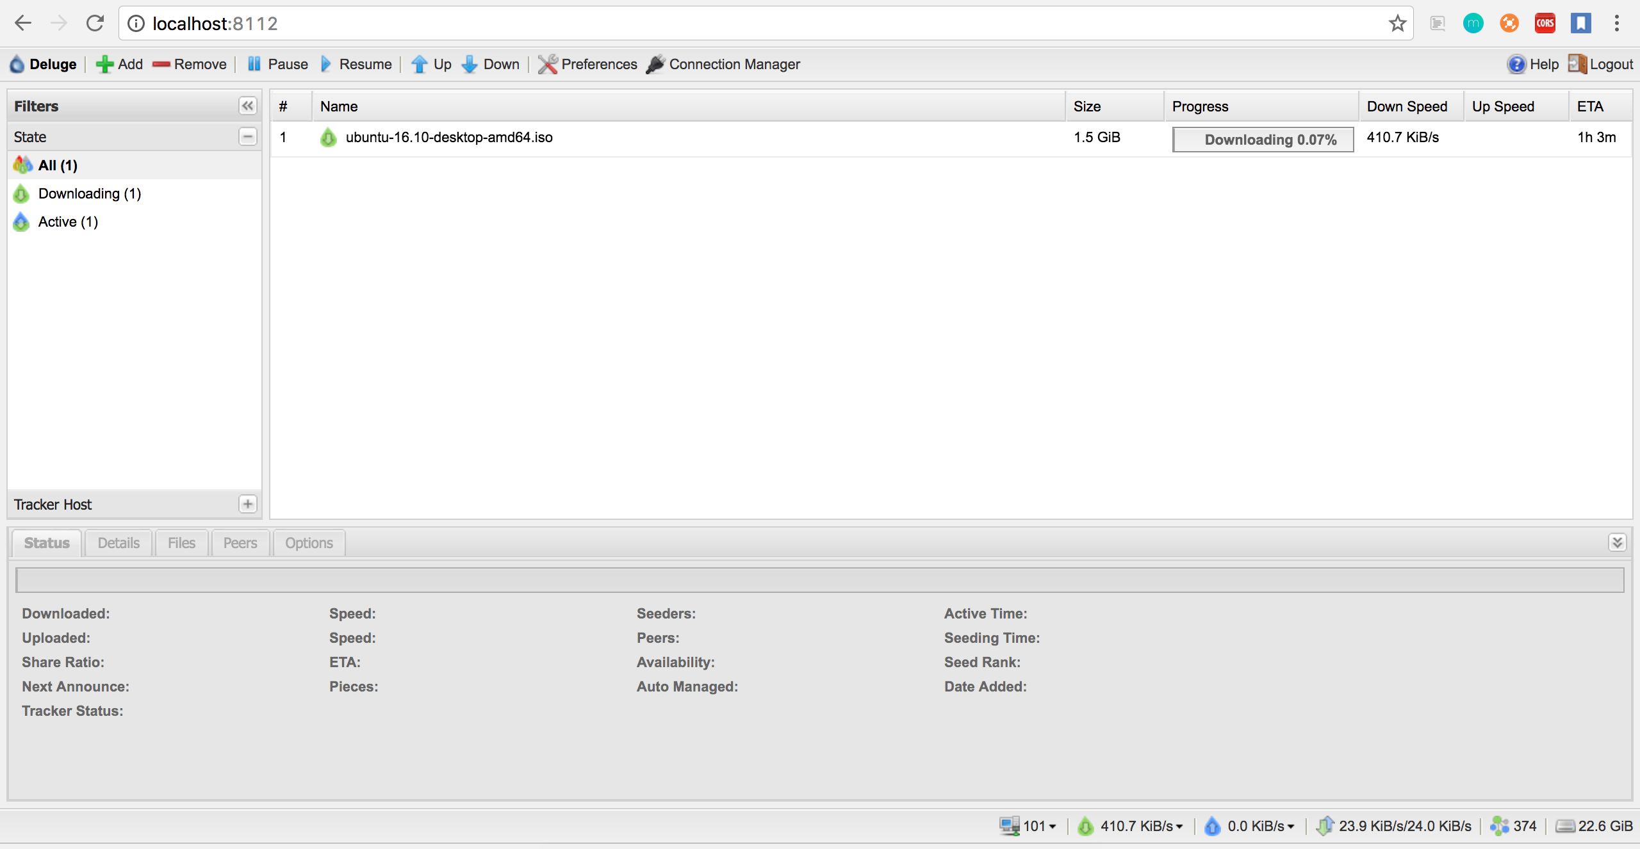Click the Downloading 0.07% progress bar
Viewport: 1640px width, 849px height.
[x=1262, y=140]
